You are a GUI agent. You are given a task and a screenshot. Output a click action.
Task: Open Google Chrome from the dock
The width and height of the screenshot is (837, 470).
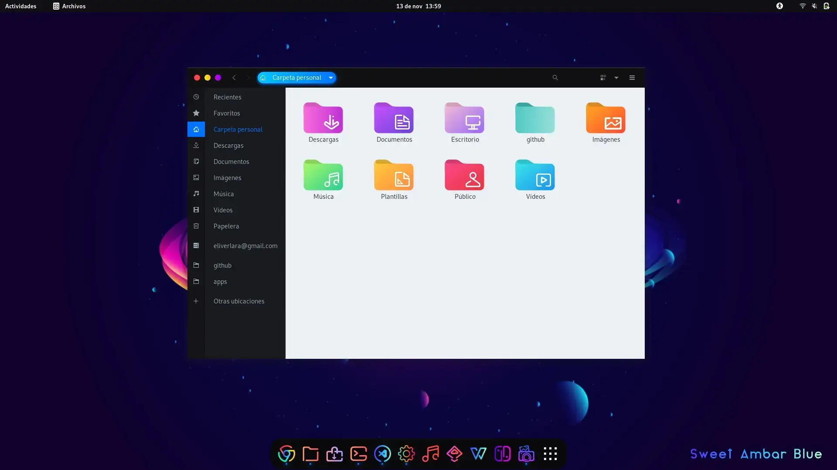286,453
